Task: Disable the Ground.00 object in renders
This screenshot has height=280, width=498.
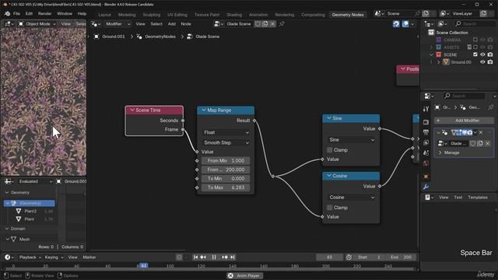Action: coord(490,62)
